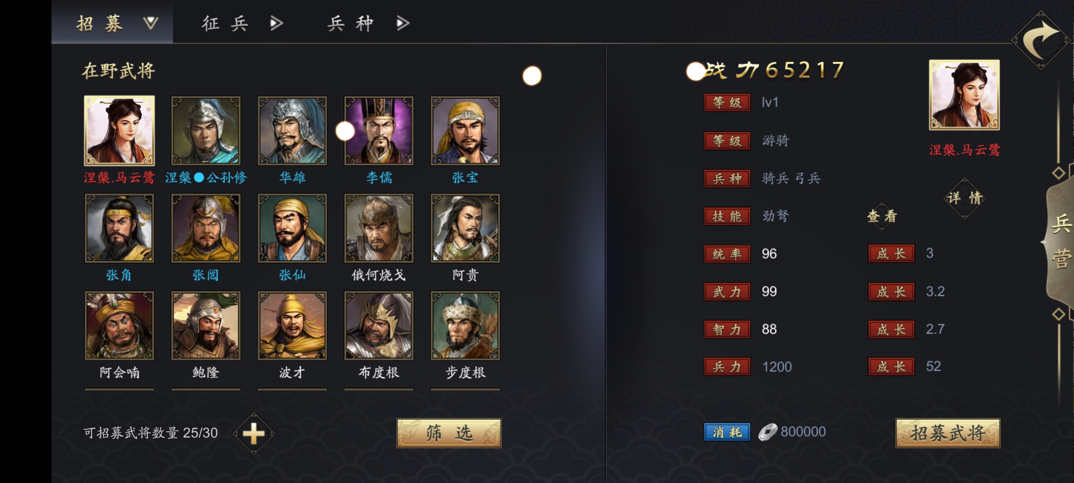Tap the plus icon to add recruit slots
1074x483 pixels.
[253, 434]
